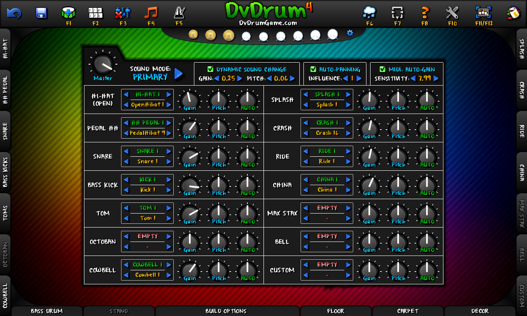Toggle the Dynamic Sound Change checkbox
Screen dimensions: 527x316
click(x=210, y=69)
